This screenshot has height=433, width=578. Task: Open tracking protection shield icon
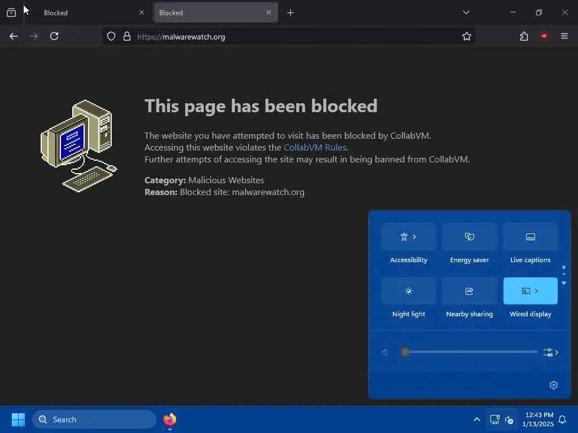pos(111,36)
